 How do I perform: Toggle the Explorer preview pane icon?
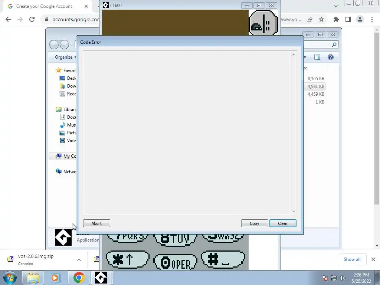click(317, 57)
